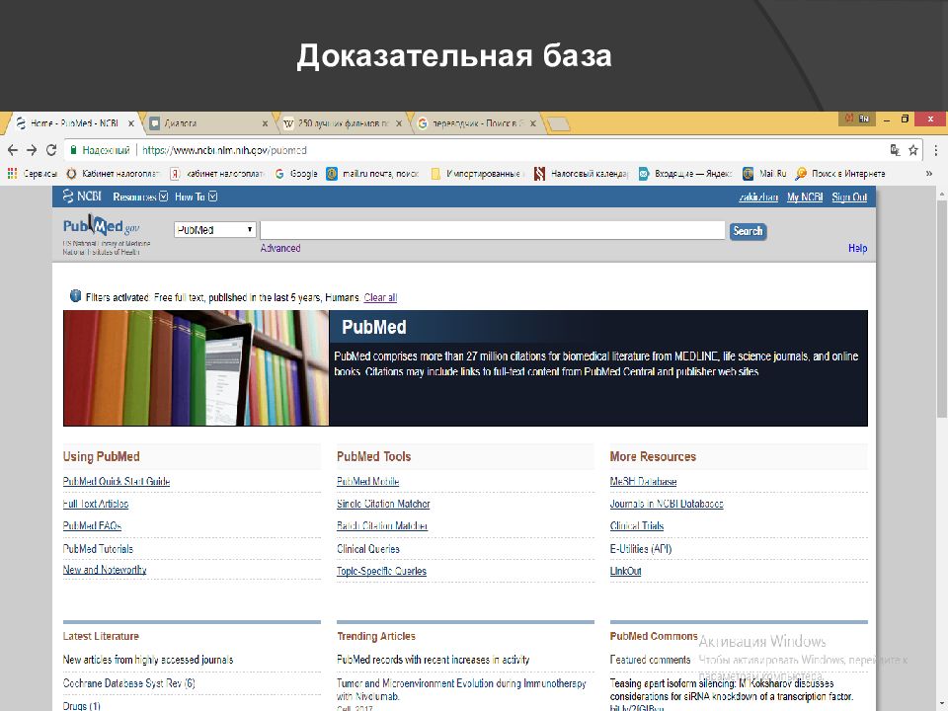Open Batch Citation Matcher link
The height and width of the screenshot is (711, 948).
(x=382, y=526)
